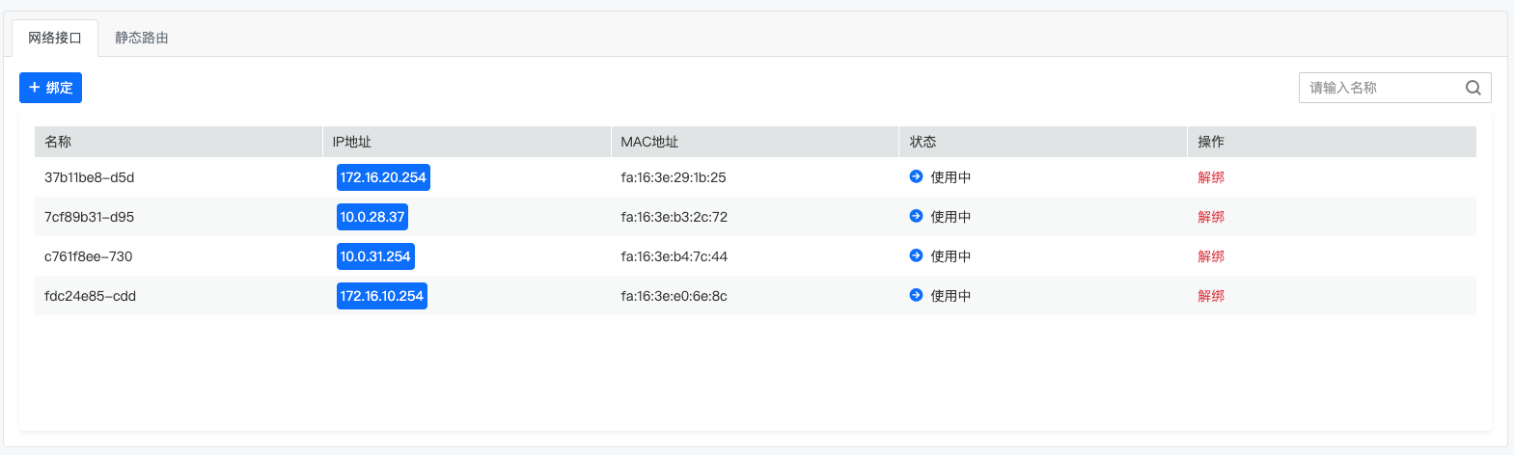This screenshot has width=1514, height=455.
Task: Click the 10.0.31.254 IP badge
Action: (375, 256)
